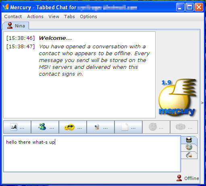This screenshot has height=186, width=206.
Task: Open the Options menu
Action: tap(88, 17)
